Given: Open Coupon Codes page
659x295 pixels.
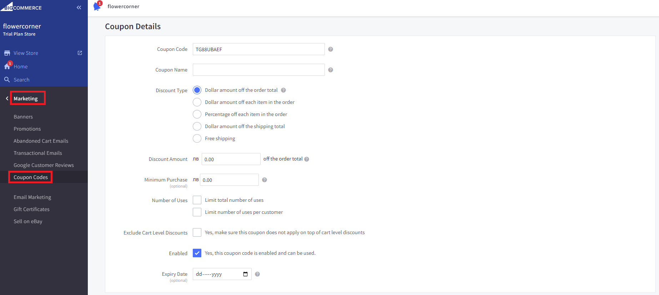Looking at the screenshot, I should pos(31,177).
